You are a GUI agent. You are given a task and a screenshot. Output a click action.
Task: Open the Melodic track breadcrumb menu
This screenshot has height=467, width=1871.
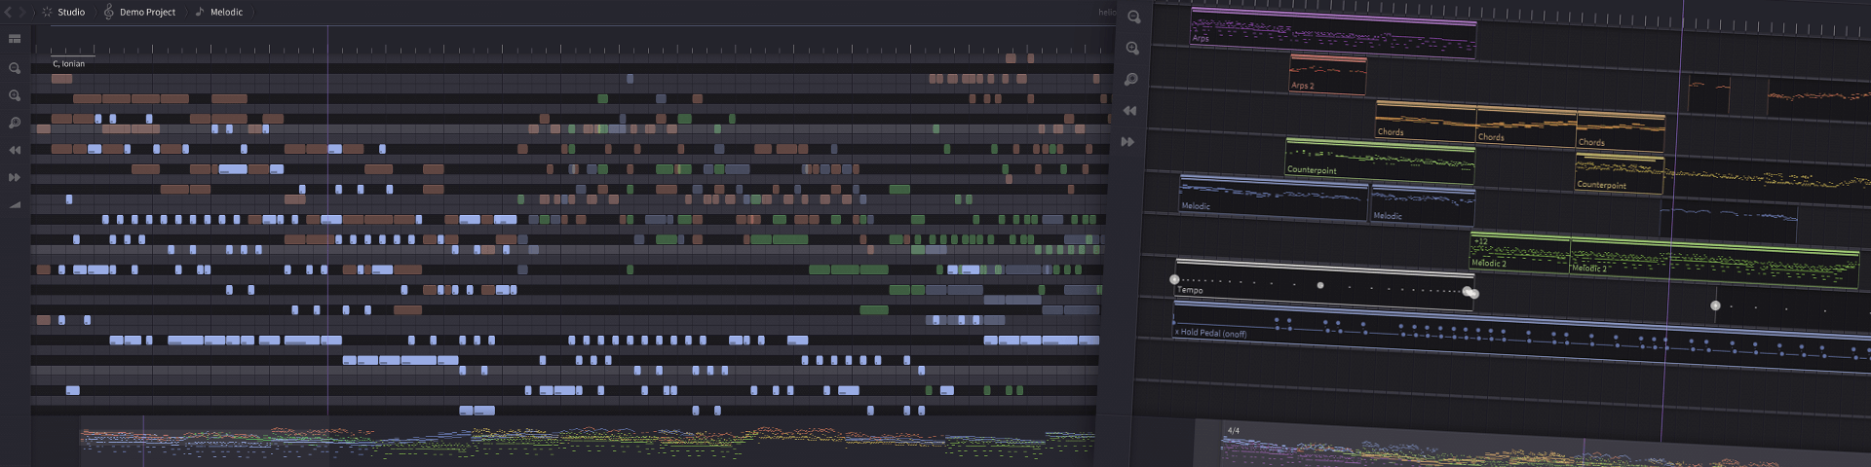225,12
